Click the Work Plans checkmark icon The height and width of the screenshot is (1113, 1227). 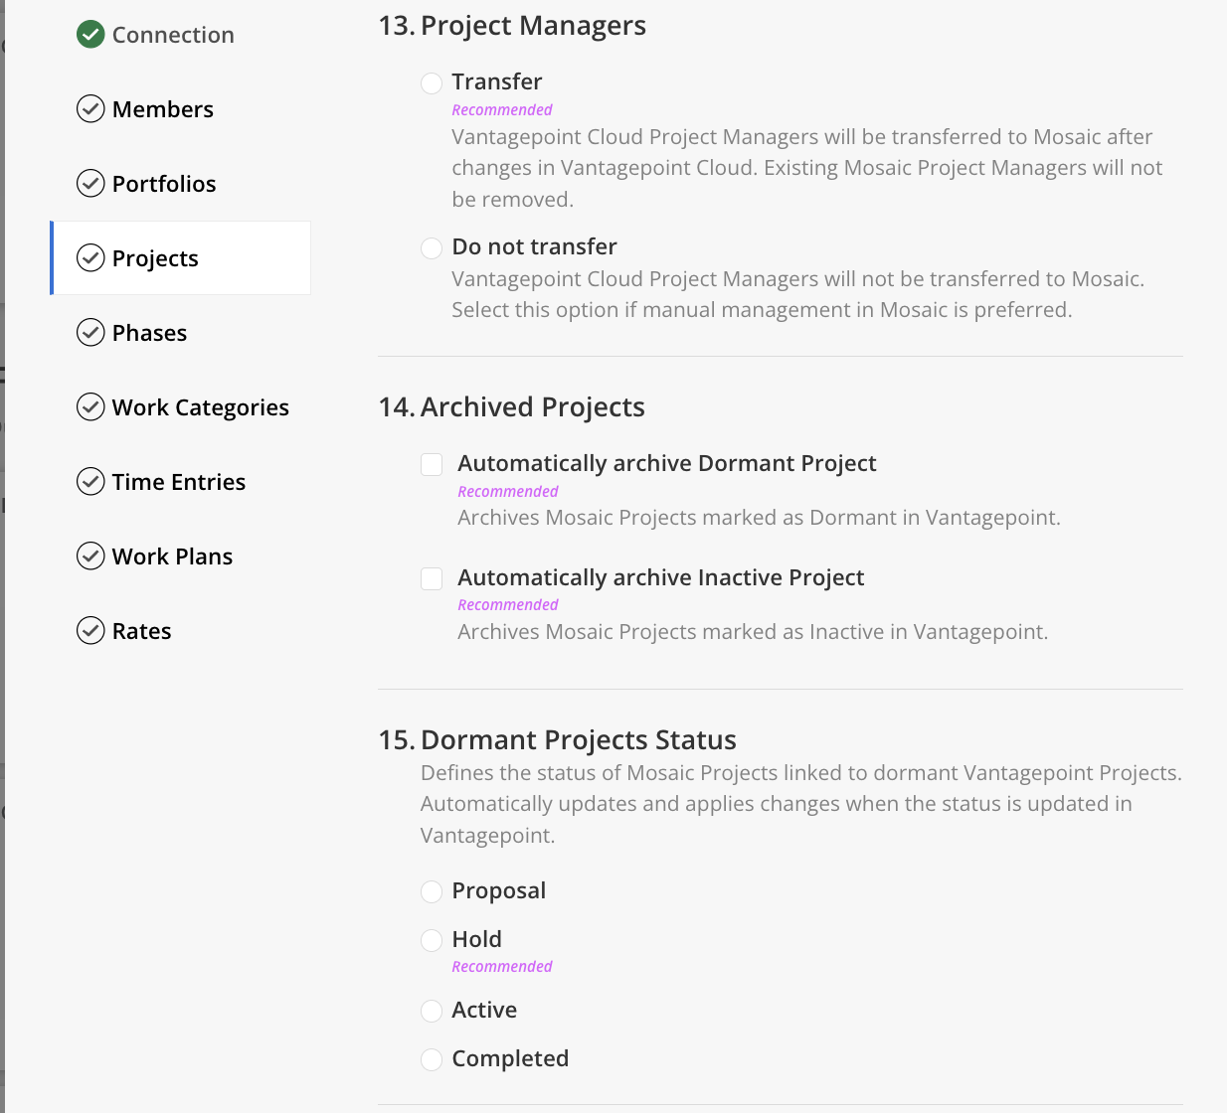90,556
